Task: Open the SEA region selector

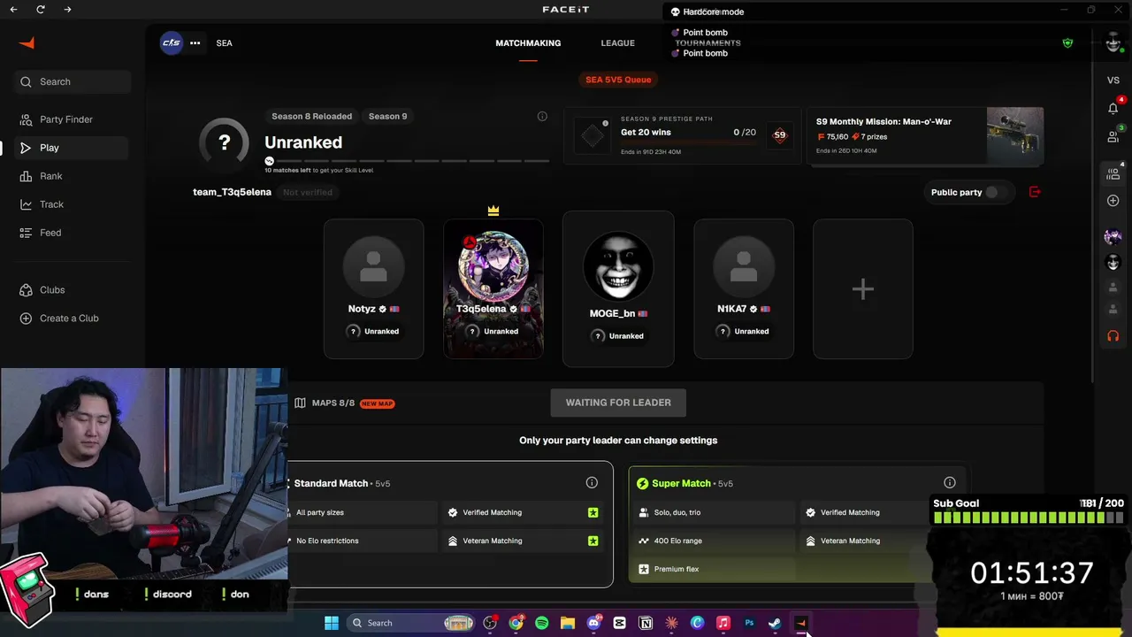Action: 225,42
